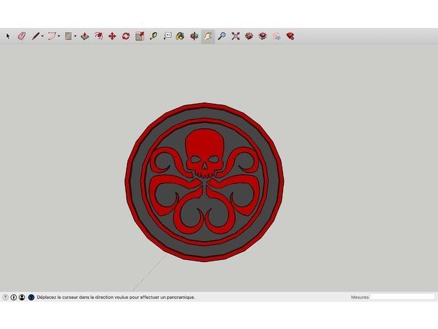The width and height of the screenshot is (438, 329).
Task: Focus the Mesures input field
Action: tap(402, 297)
